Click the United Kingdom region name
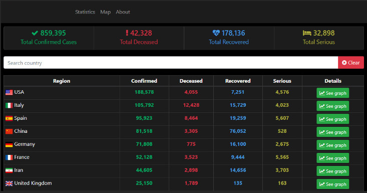367x193 pixels. 33,183
